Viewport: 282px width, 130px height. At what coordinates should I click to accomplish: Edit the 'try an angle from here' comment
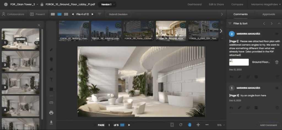[240, 108]
